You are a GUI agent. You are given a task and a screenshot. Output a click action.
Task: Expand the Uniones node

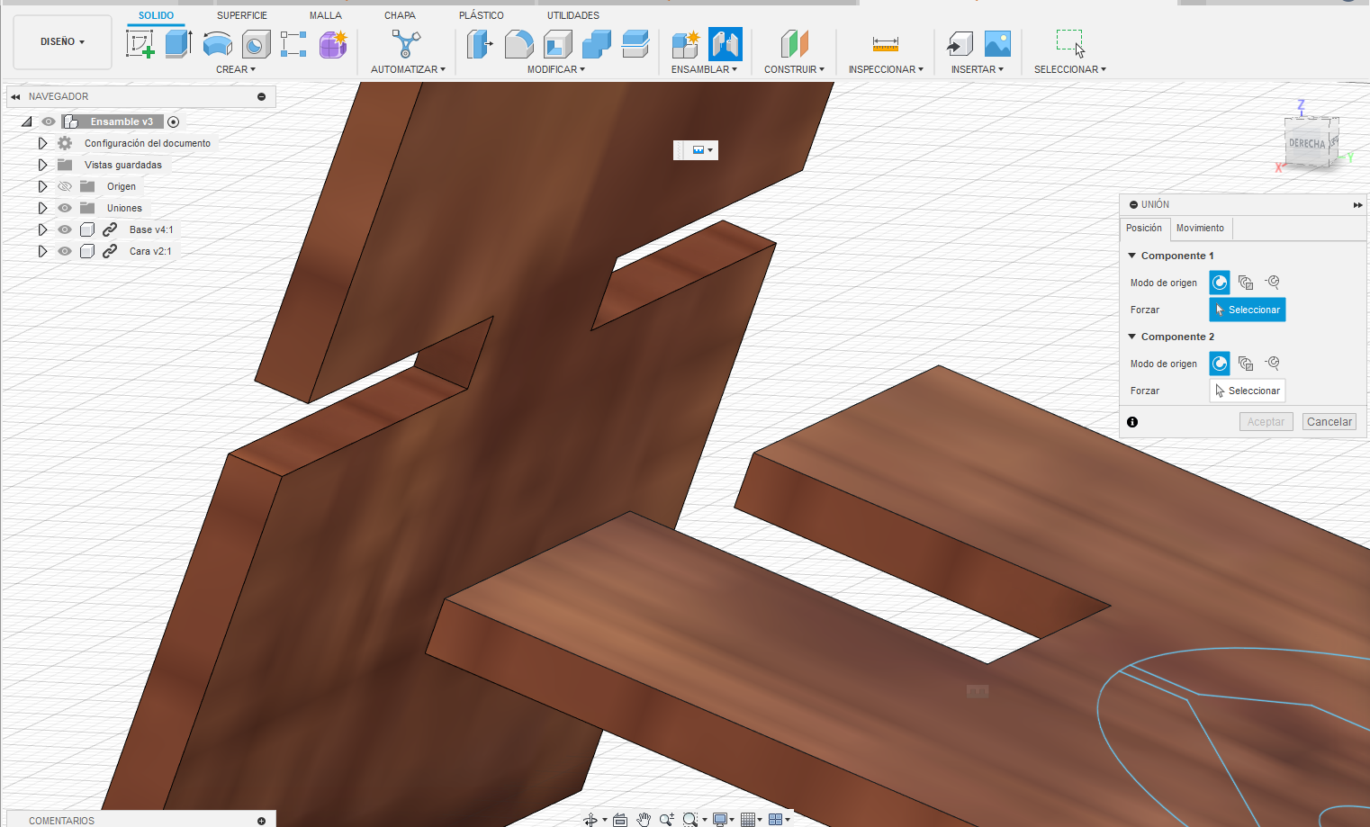tap(42, 208)
